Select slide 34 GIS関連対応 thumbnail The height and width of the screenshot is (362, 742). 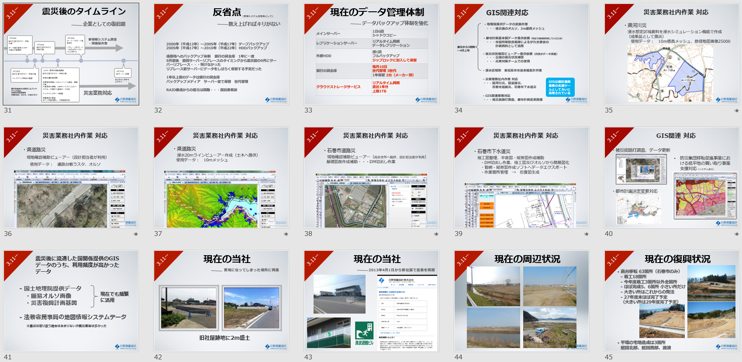[x=522, y=55]
